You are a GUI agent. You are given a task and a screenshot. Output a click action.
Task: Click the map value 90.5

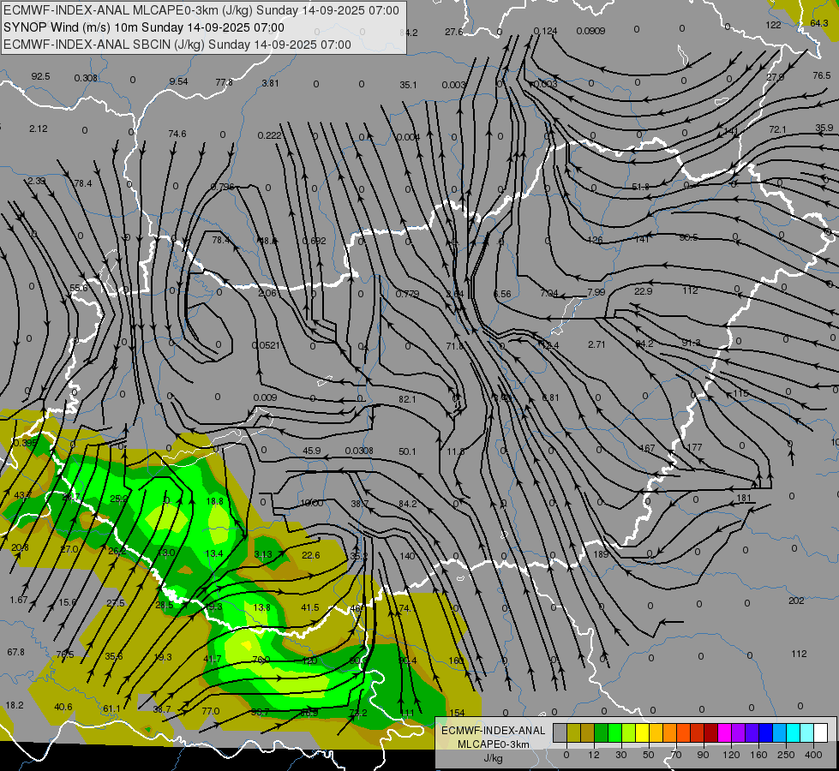click(x=688, y=237)
